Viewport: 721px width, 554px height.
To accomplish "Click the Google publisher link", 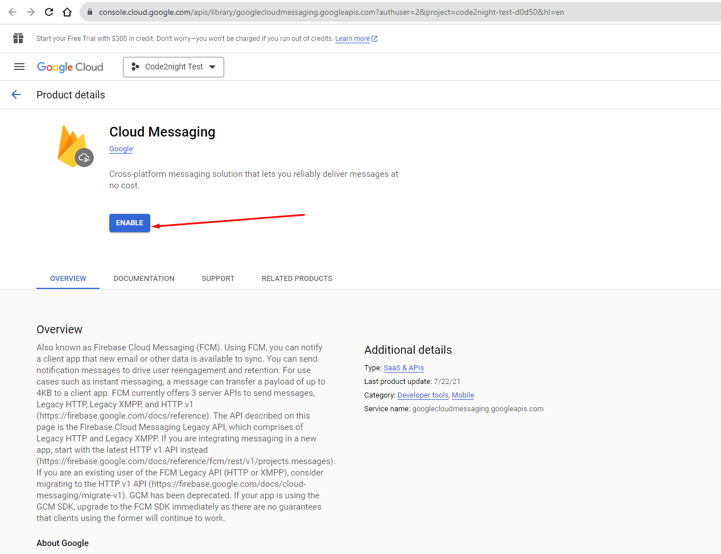I will [121, 149].
